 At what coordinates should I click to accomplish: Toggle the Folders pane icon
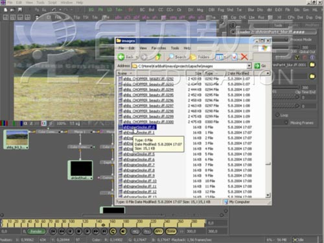[x=192, y=57]
